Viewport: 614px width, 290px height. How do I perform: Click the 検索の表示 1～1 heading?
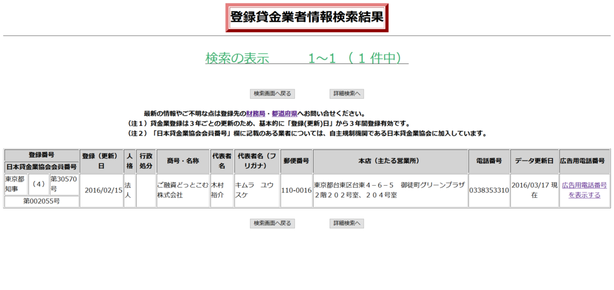tap(307, 58)
